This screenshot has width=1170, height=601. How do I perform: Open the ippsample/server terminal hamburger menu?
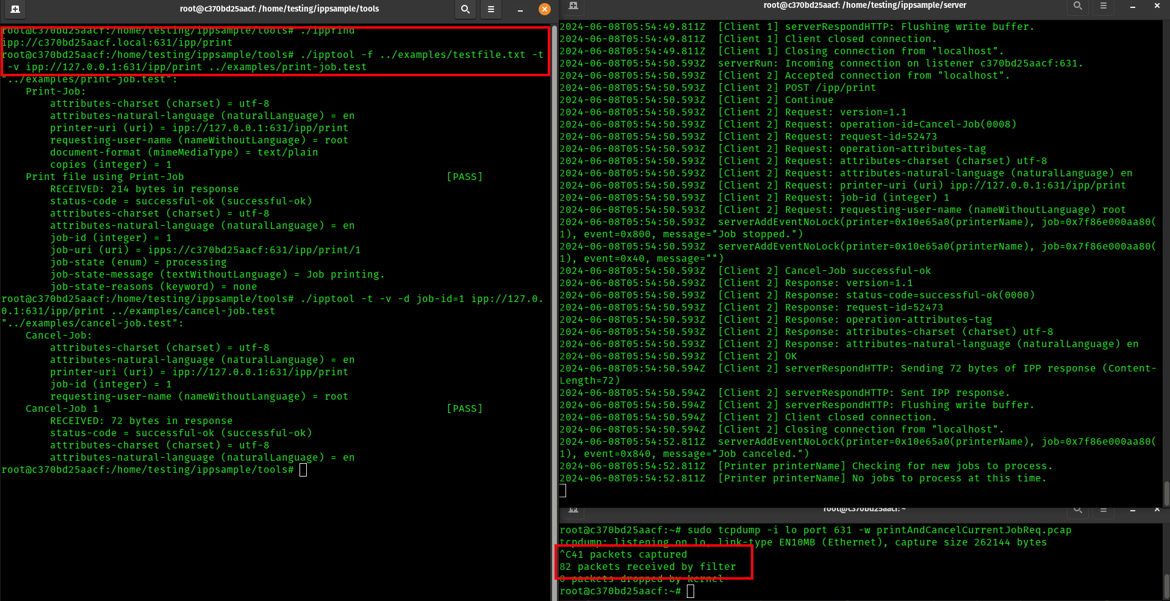tap(1104, 5)
